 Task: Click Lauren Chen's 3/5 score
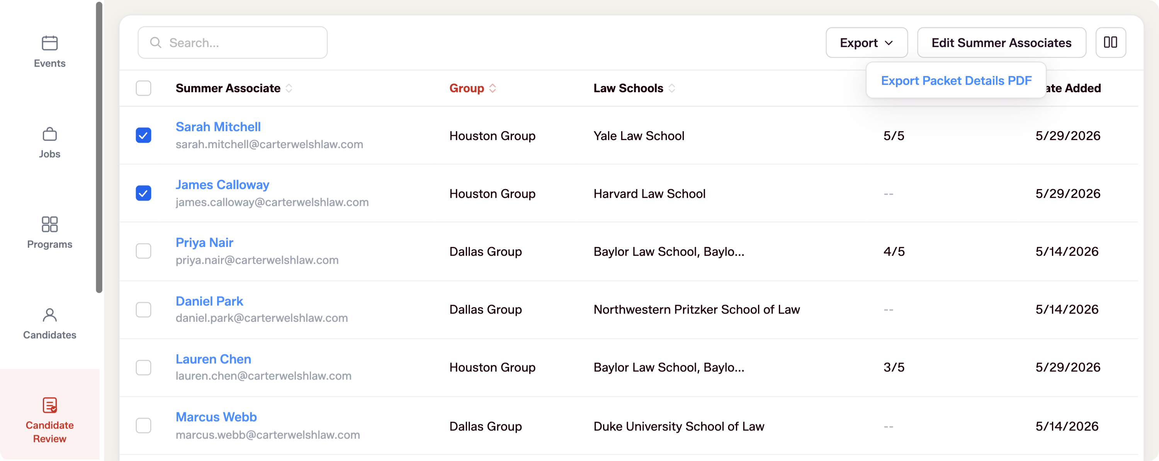[894, 368]
